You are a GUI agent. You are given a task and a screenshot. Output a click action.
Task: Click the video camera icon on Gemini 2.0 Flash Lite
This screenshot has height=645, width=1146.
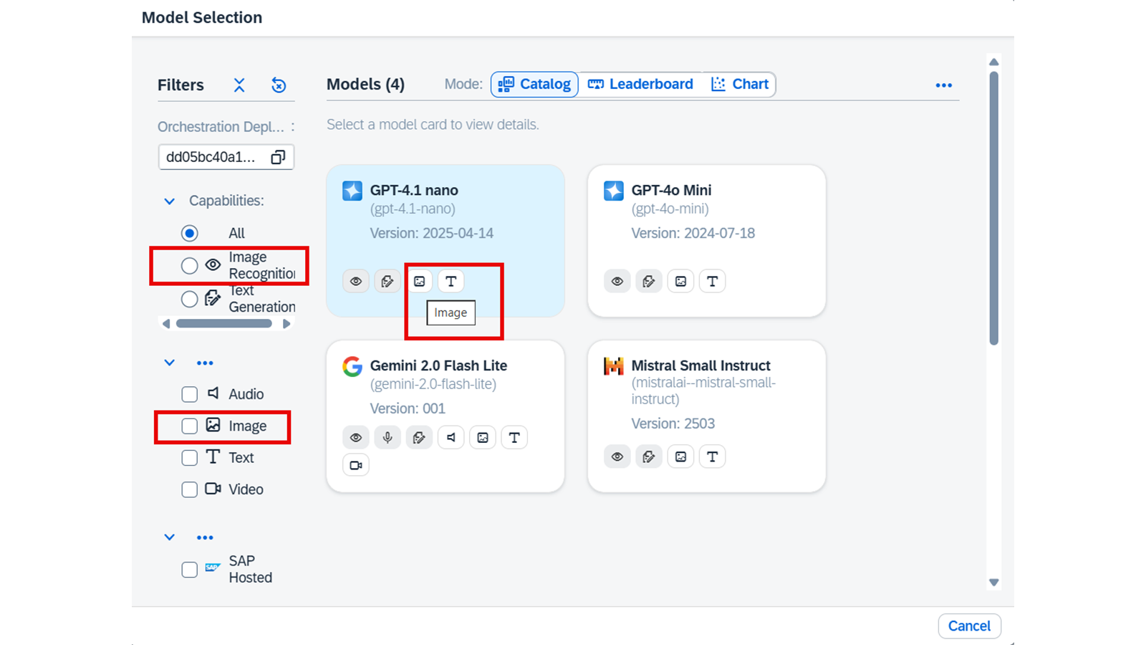(356, 465)
